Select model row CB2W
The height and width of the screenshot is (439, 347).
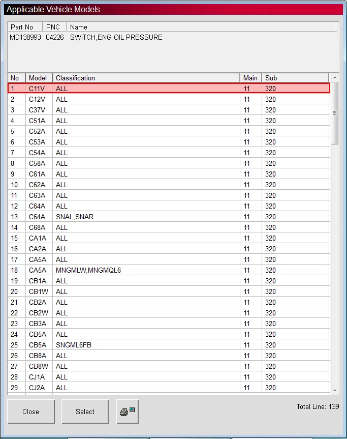point(169,313)
